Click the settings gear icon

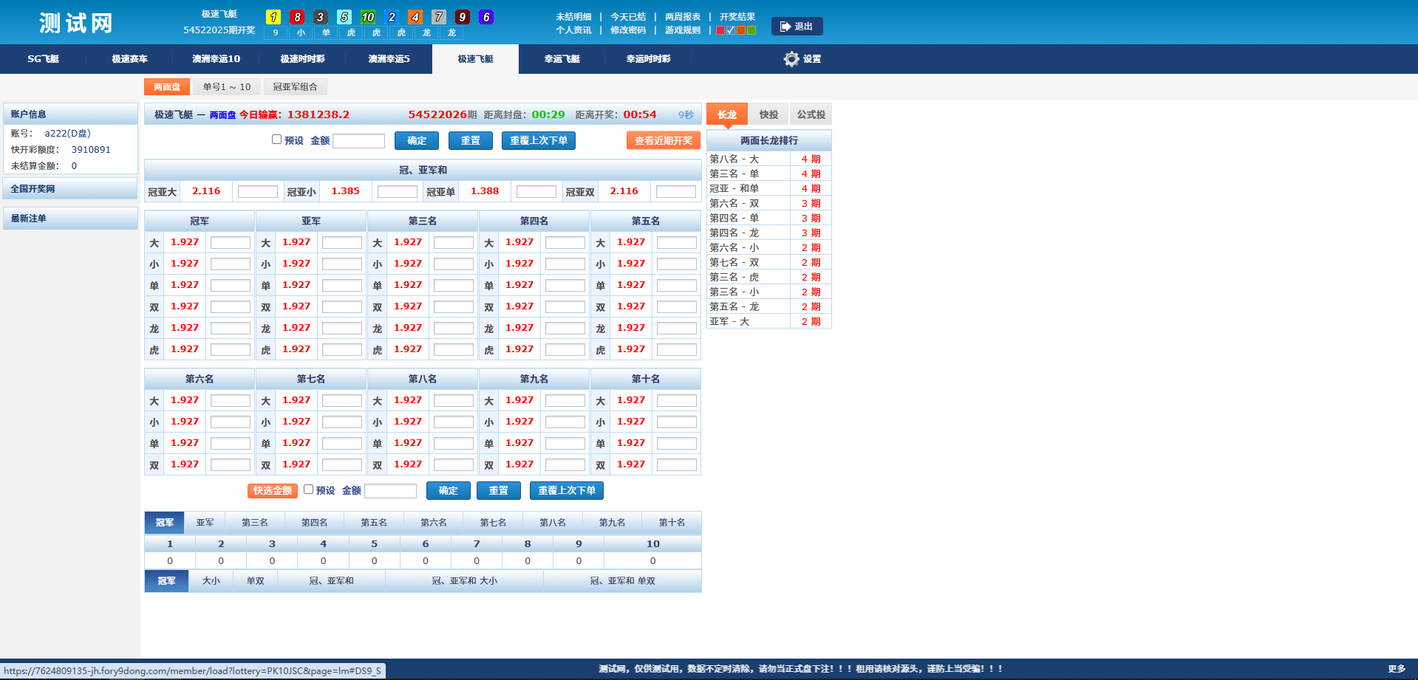click(x=791, y=59)
